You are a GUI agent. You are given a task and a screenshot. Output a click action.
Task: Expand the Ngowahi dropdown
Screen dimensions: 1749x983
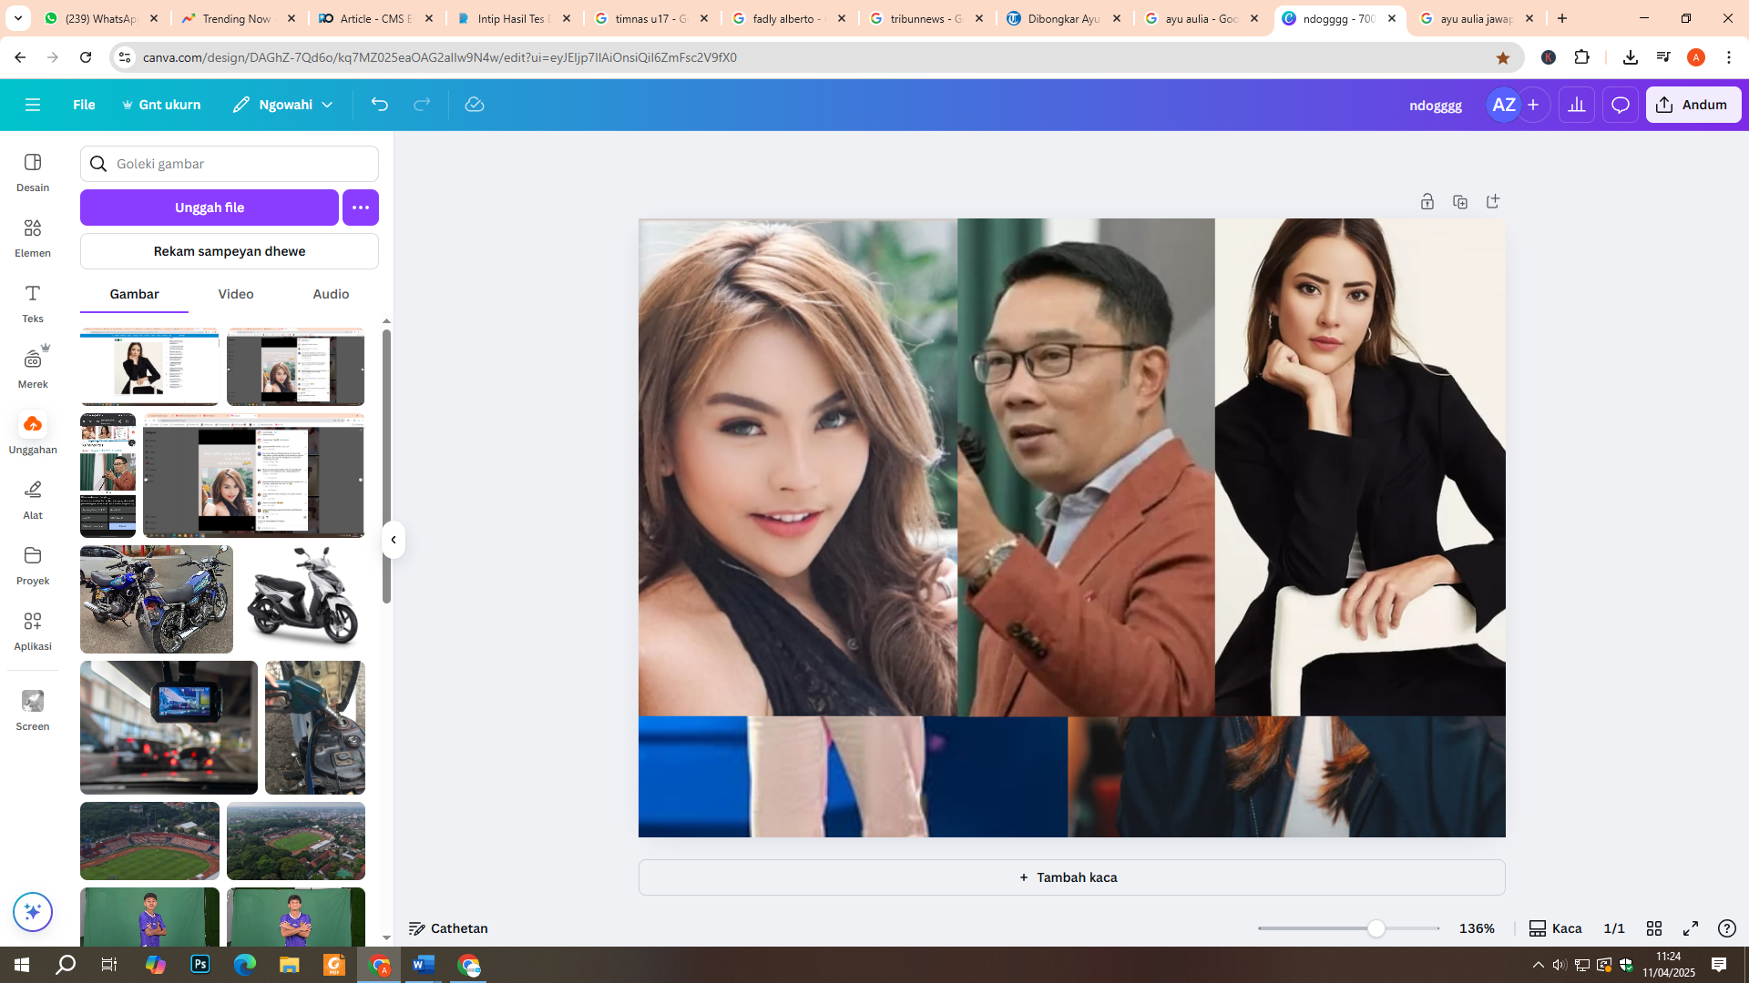pos(326,104)
